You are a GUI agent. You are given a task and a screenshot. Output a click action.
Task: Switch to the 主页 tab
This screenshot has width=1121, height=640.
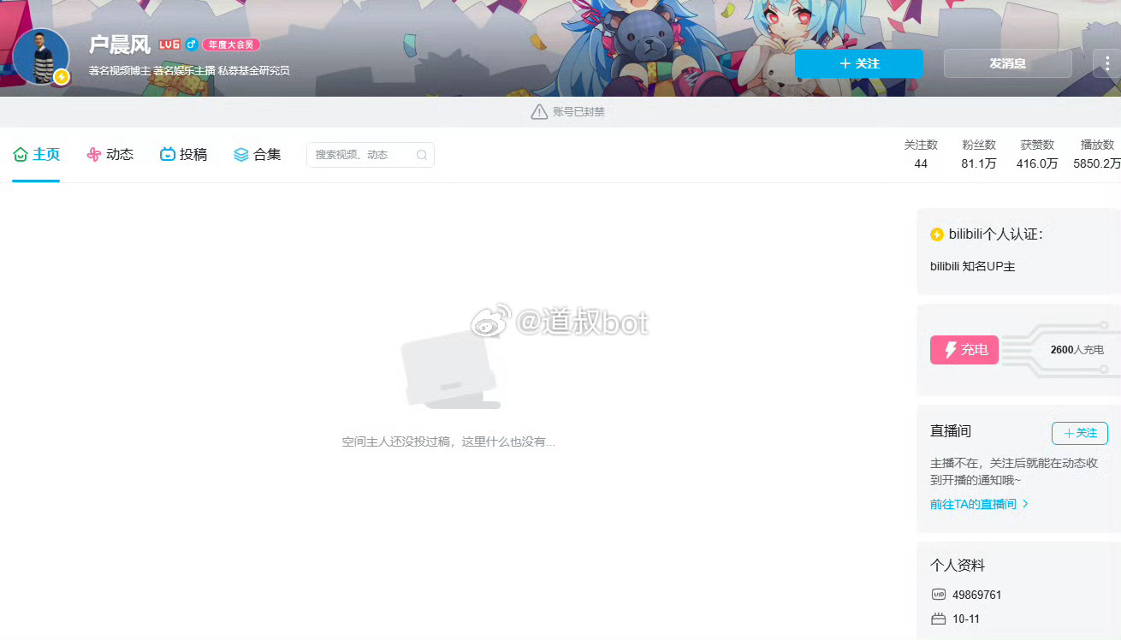pos(36,155)
